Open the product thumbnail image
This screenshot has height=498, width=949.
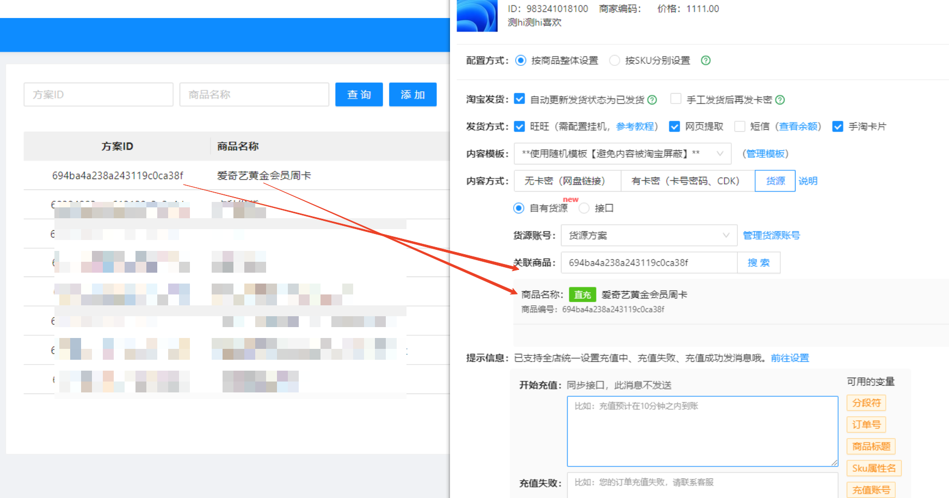pos(477,16)
